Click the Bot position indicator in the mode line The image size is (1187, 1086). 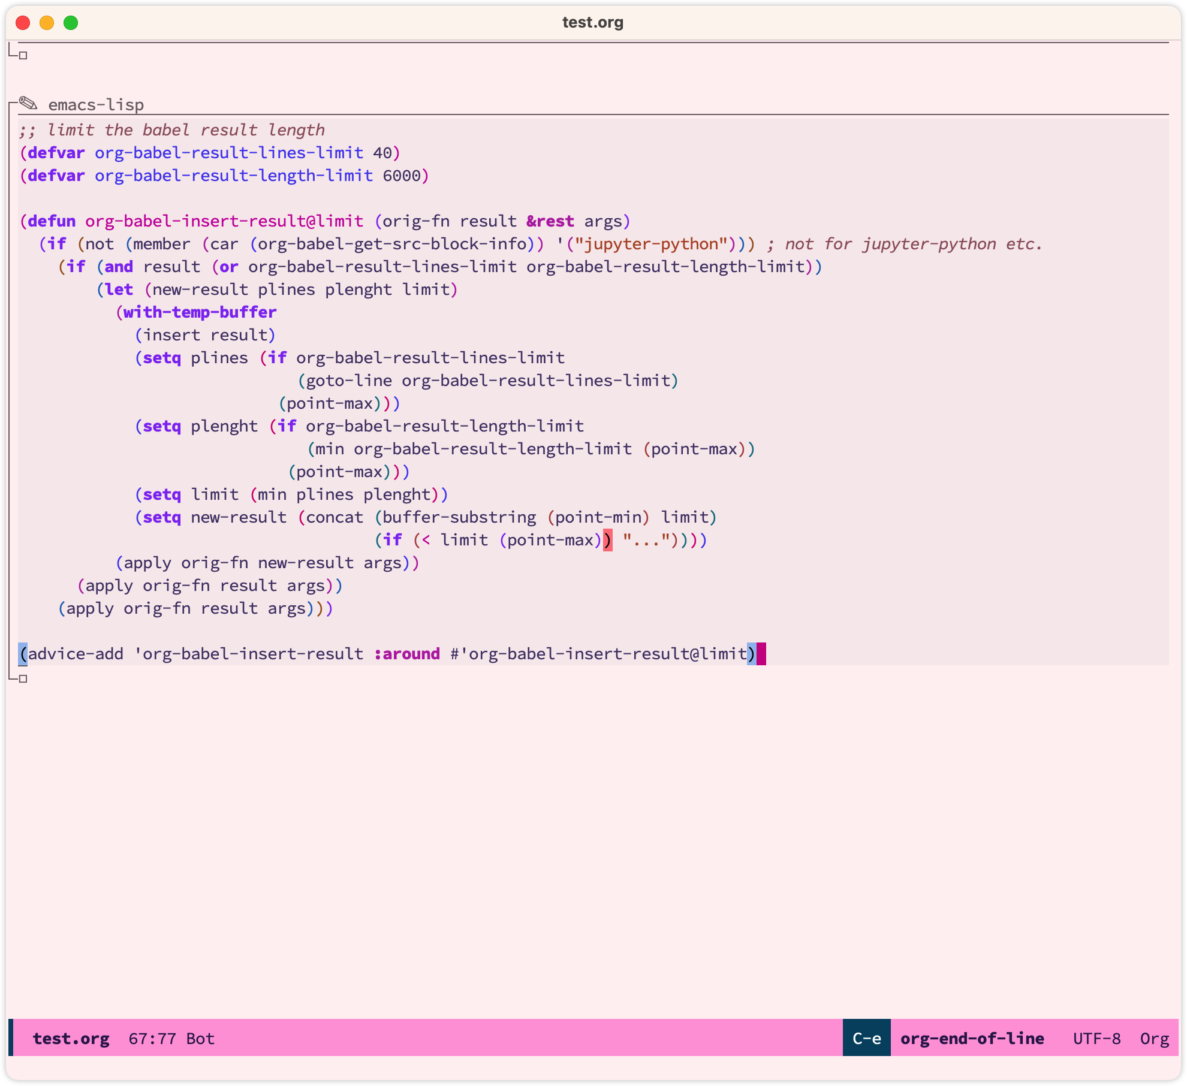pos(200,1038)
